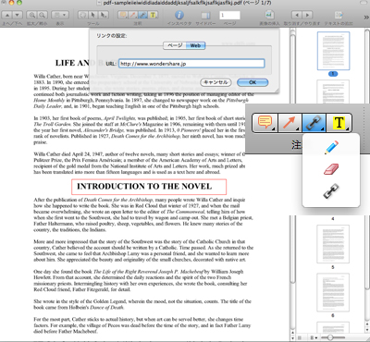Open the blue Inspector info icon
The width and height of the screenshot is (370, 342).
click(x=179, y=15)
